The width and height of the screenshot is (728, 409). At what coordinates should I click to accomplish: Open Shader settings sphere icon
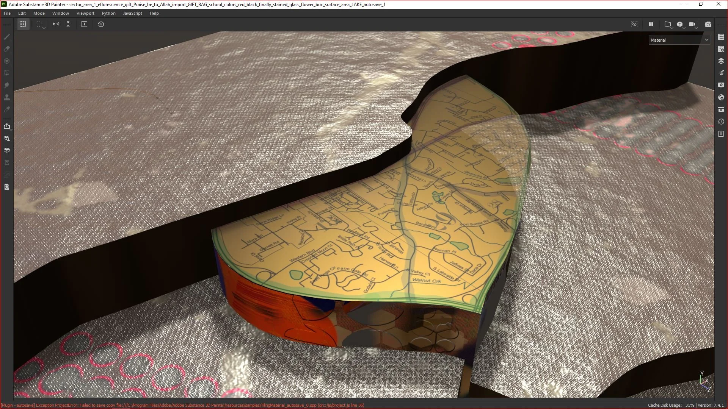pos(721,97)
